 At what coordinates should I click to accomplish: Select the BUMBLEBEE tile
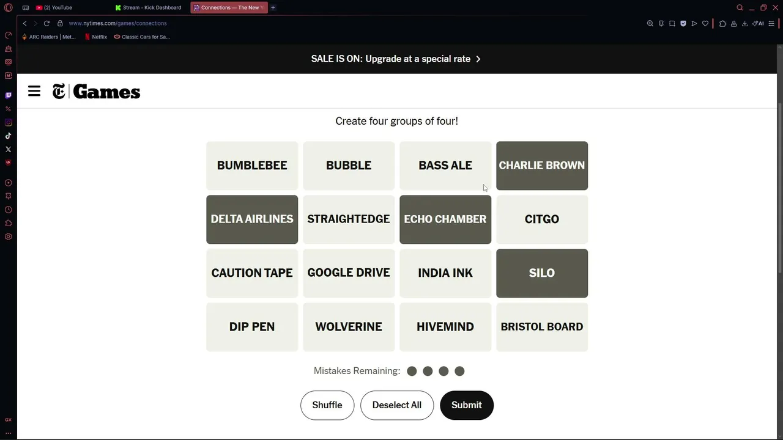point(252,166)
